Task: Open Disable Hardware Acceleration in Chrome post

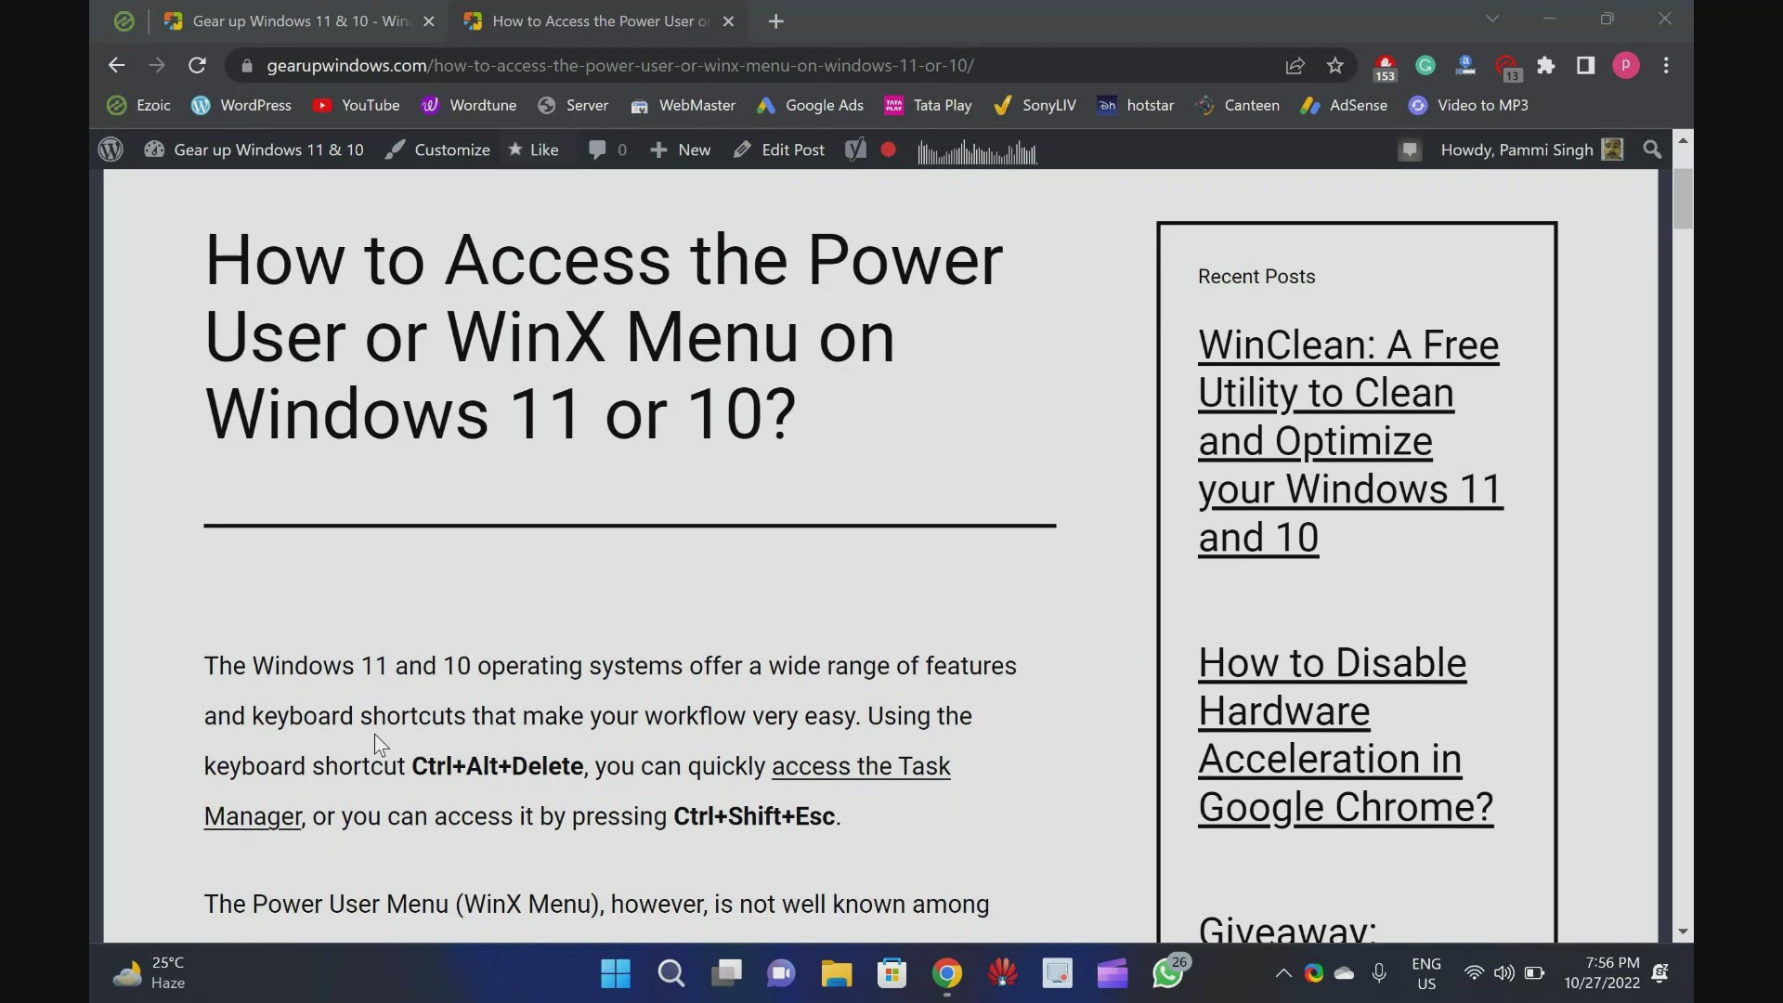Action: point(1346,735)
